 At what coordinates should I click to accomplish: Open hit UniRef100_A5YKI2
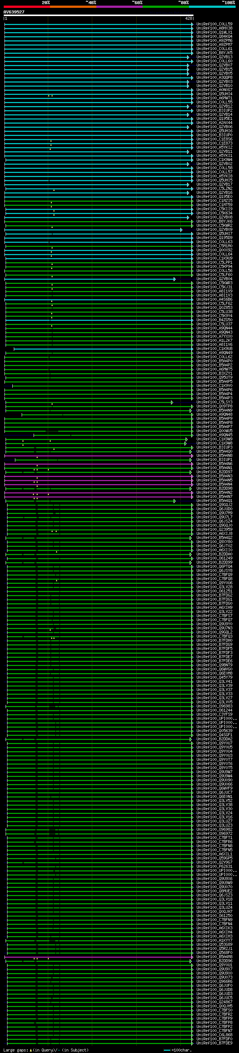[x=214, y=148]
